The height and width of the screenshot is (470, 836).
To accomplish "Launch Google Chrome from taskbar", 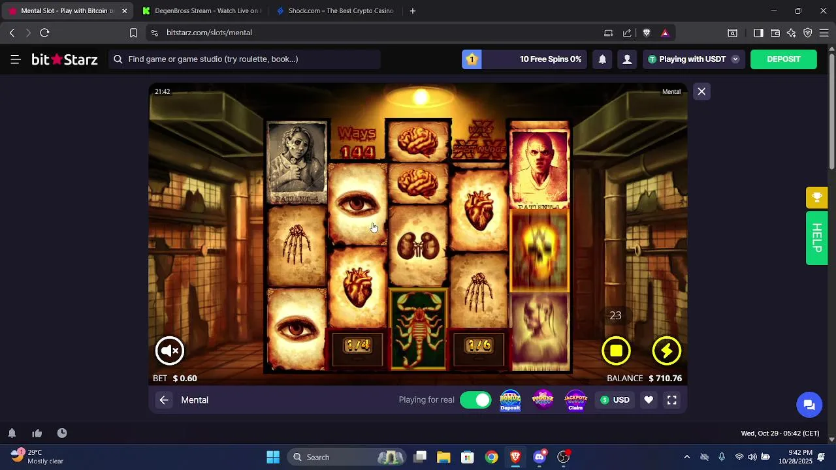I will tap(491, 457).
